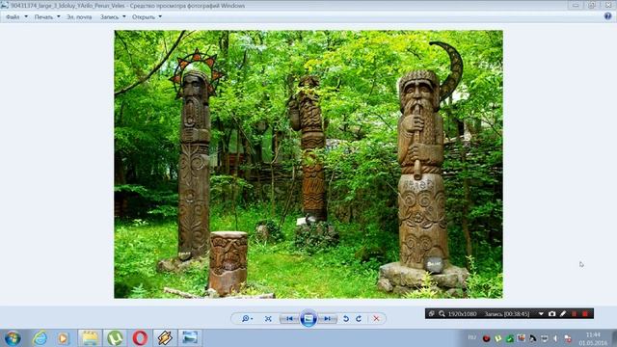Click the yellow uTorrent tray icon
Screen dimensions: 617x347
tap(498, 338)
